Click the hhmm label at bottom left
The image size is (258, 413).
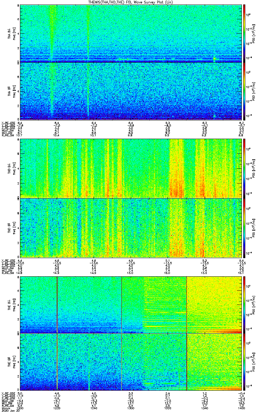click(x=5, y=407)
